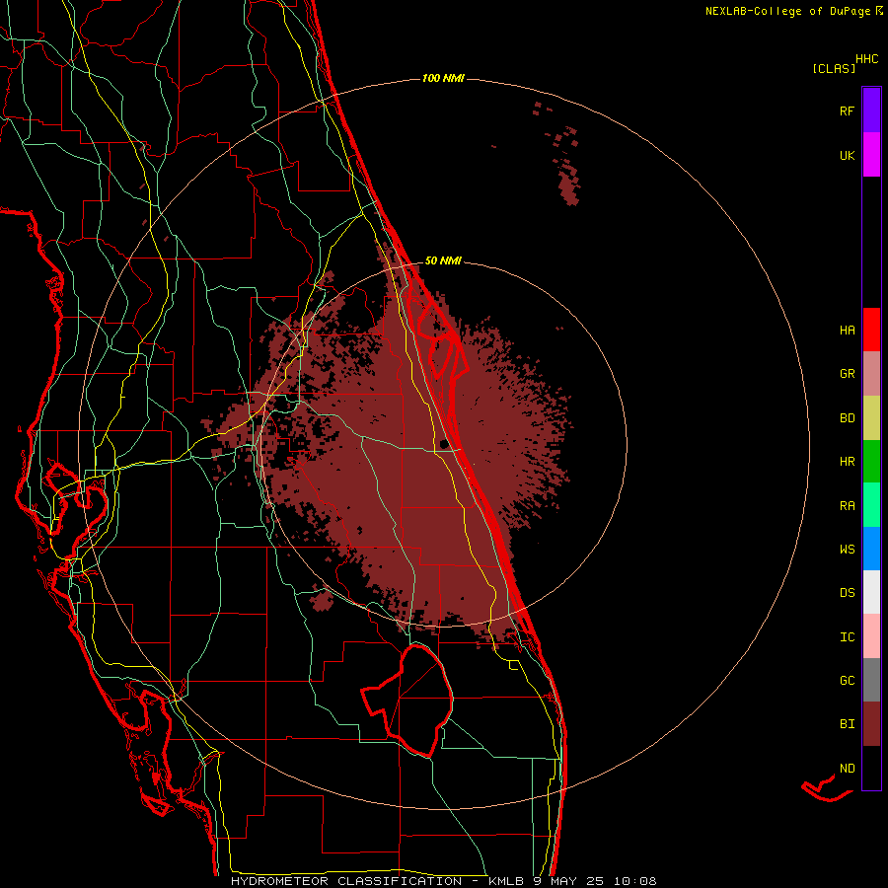Click the red lake outline south of radar
This screenshot has width=888, height=888.
pos(407,701)
